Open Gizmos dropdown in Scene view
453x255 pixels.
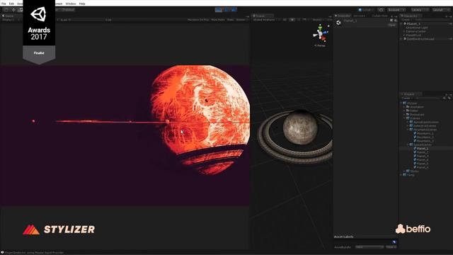pyautogui.click(x=318, y=20)
